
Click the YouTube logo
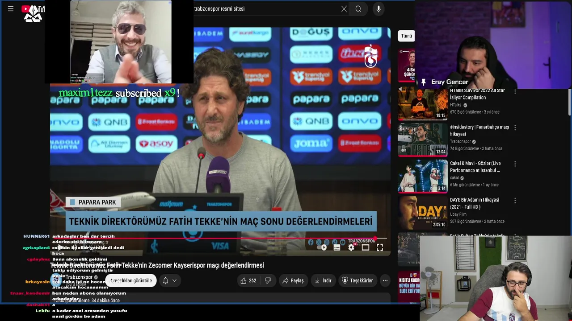pos(33,9)
